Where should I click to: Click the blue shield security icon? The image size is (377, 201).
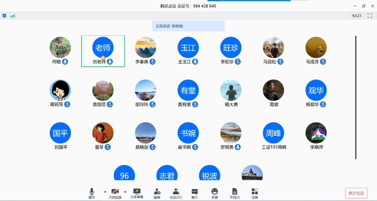[x=4, y=16]
